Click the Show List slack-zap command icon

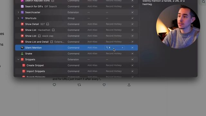[22, 36]
